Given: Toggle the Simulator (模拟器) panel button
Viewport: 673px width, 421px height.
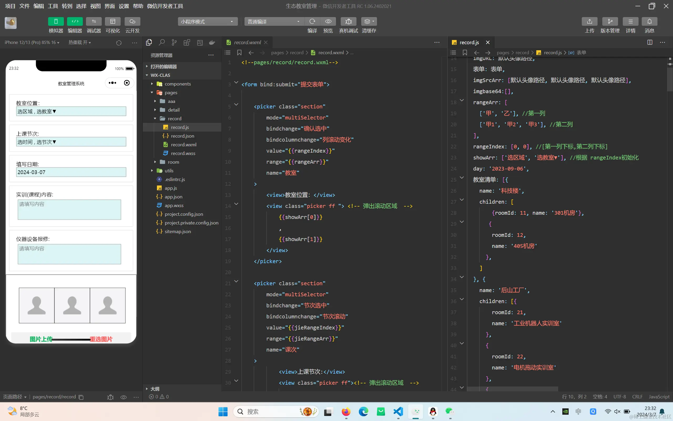Looking at the screenshot, I should pos(56,21).
